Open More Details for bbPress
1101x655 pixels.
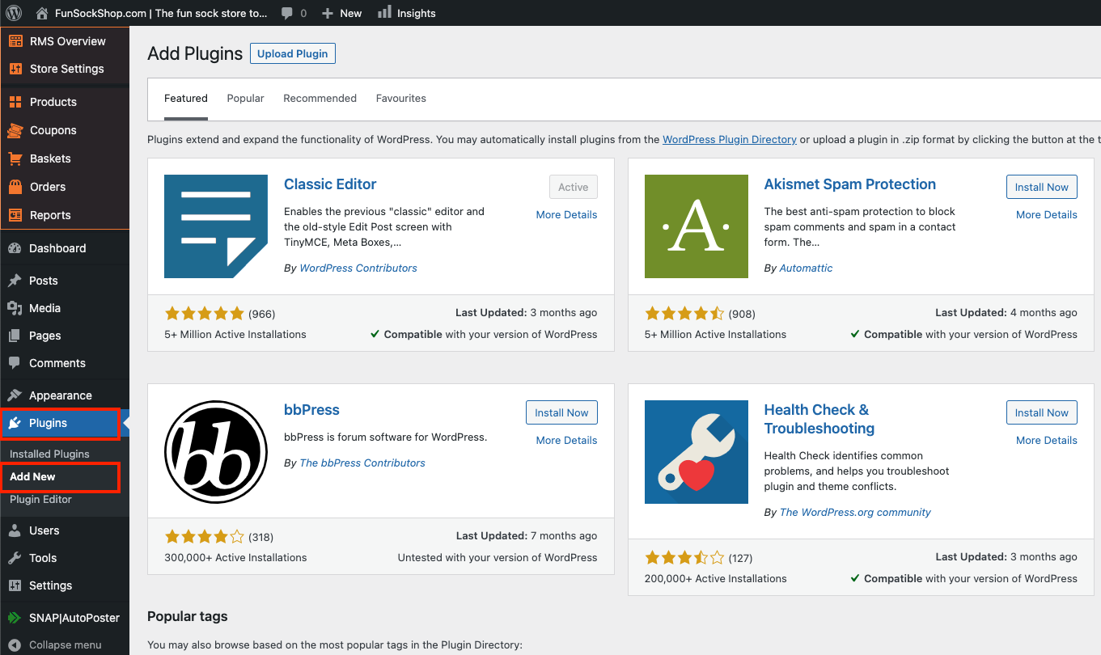tap(566, 441)
